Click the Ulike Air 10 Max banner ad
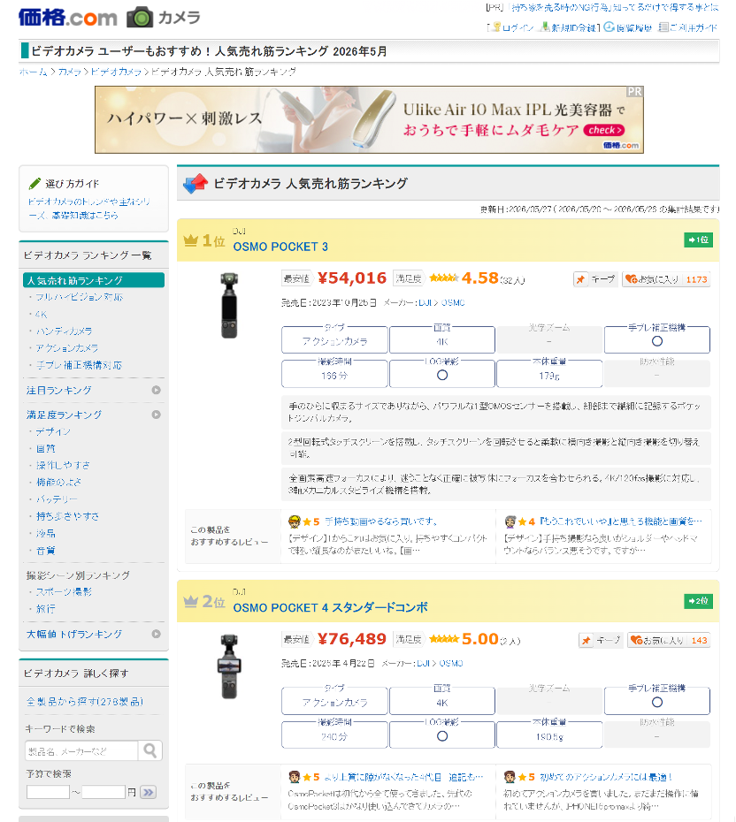This screenshot has width=736, height=822. [369, 120]
